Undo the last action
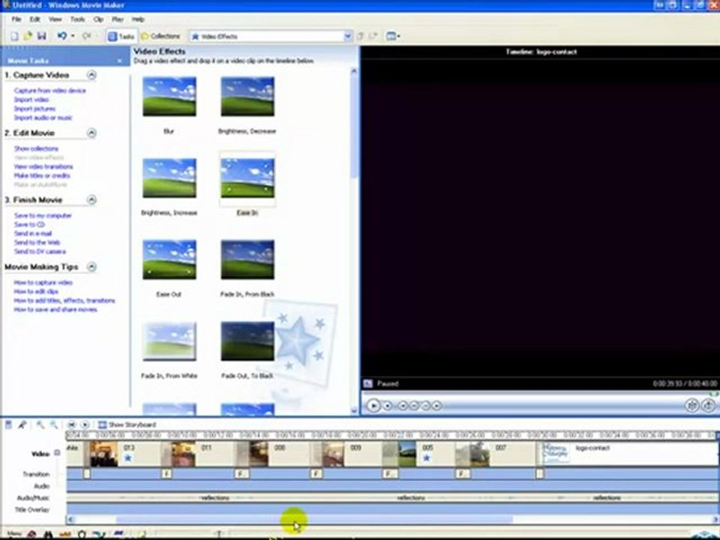 pos(62,36)
